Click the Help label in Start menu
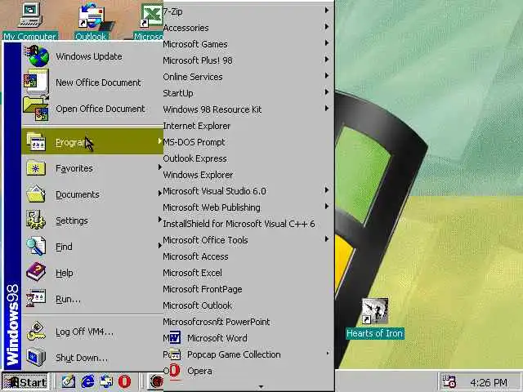The image size is (523, 392). pyautogui.click(x=65, y=273)
